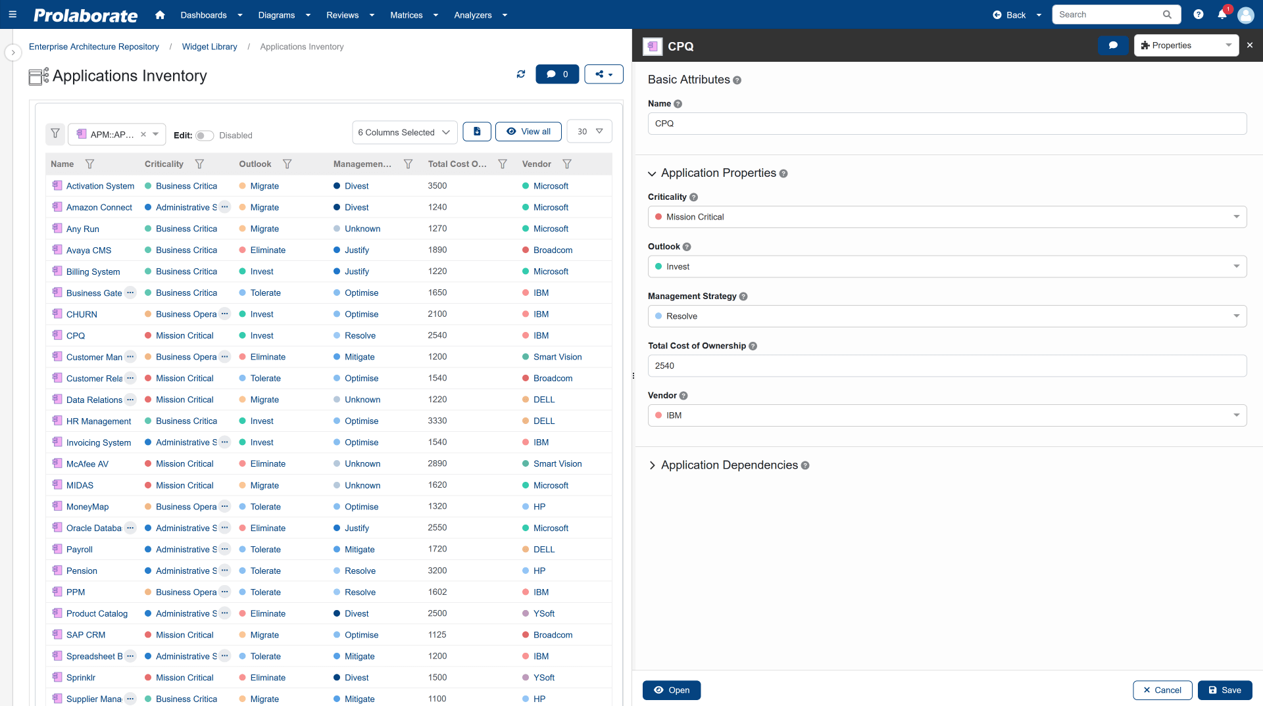Change page size dropdown showing 30
Image resolution: width=1263 pixels, height=706 pixels.
pyautogui.click(x=589, y=131)
